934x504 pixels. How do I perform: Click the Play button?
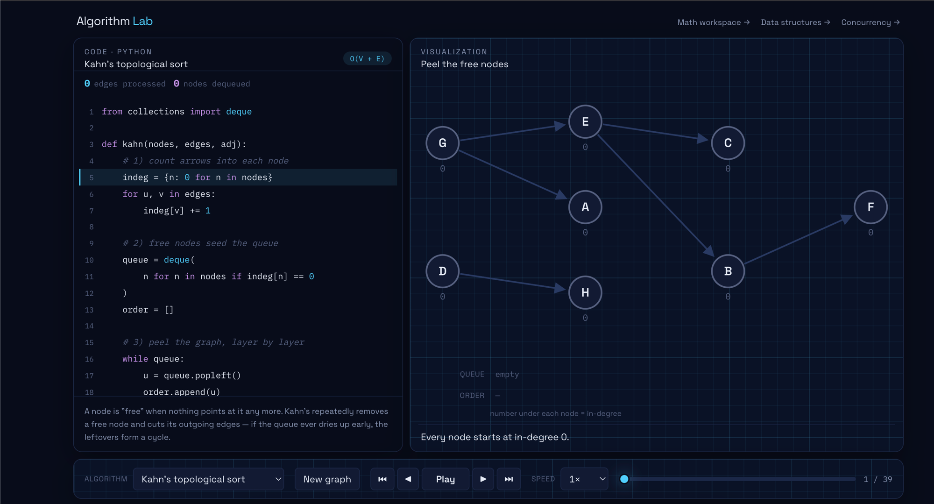[446, 479]
